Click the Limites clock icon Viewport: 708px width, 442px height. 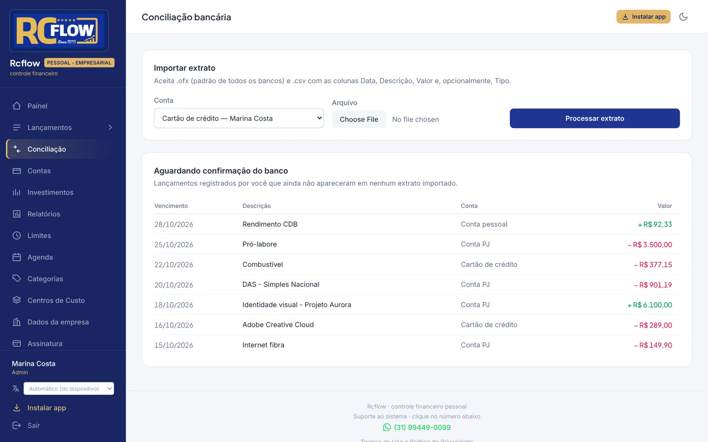point(17,236)
